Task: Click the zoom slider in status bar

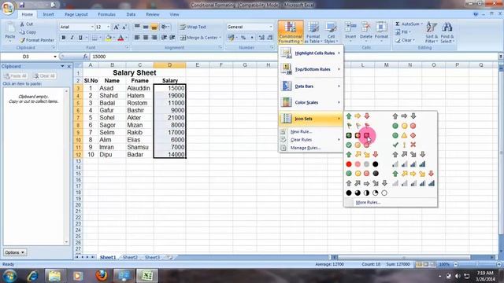Action: pyautogui.click(x=477, y=264)
